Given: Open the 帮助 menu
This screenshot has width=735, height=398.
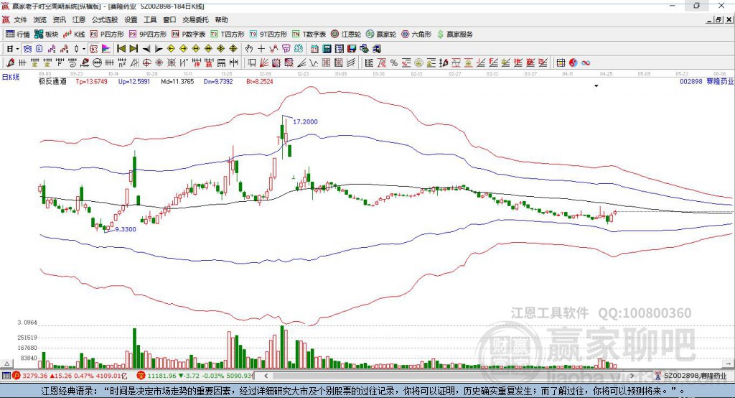Looking at the screenshot, I should click(x=221, y=19).
